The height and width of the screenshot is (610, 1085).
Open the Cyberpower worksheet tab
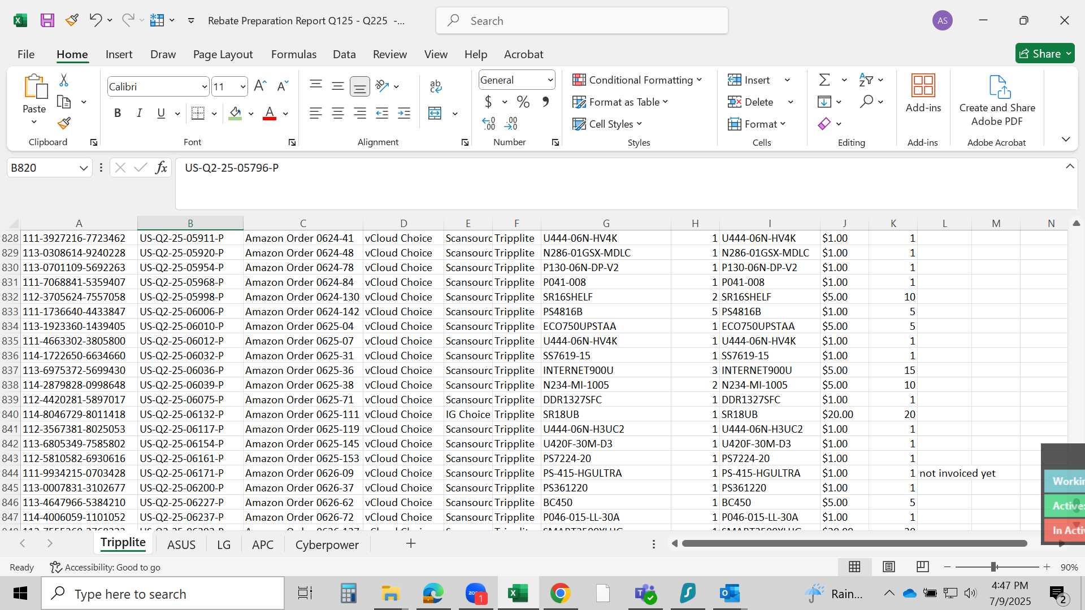coord(327,544)
